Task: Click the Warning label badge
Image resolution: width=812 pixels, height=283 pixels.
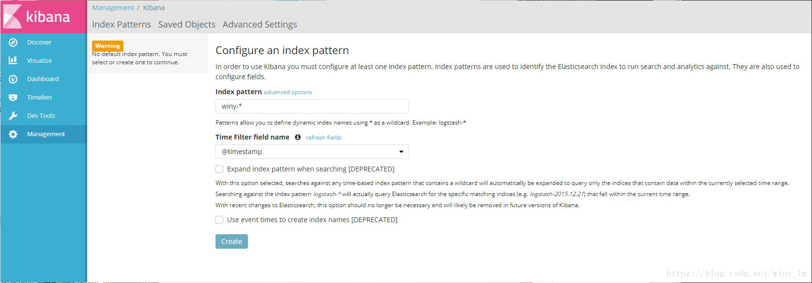Action: [107, 46]
